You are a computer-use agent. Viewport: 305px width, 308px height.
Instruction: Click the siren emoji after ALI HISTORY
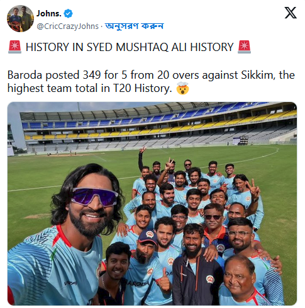click(x=244, y=47)
